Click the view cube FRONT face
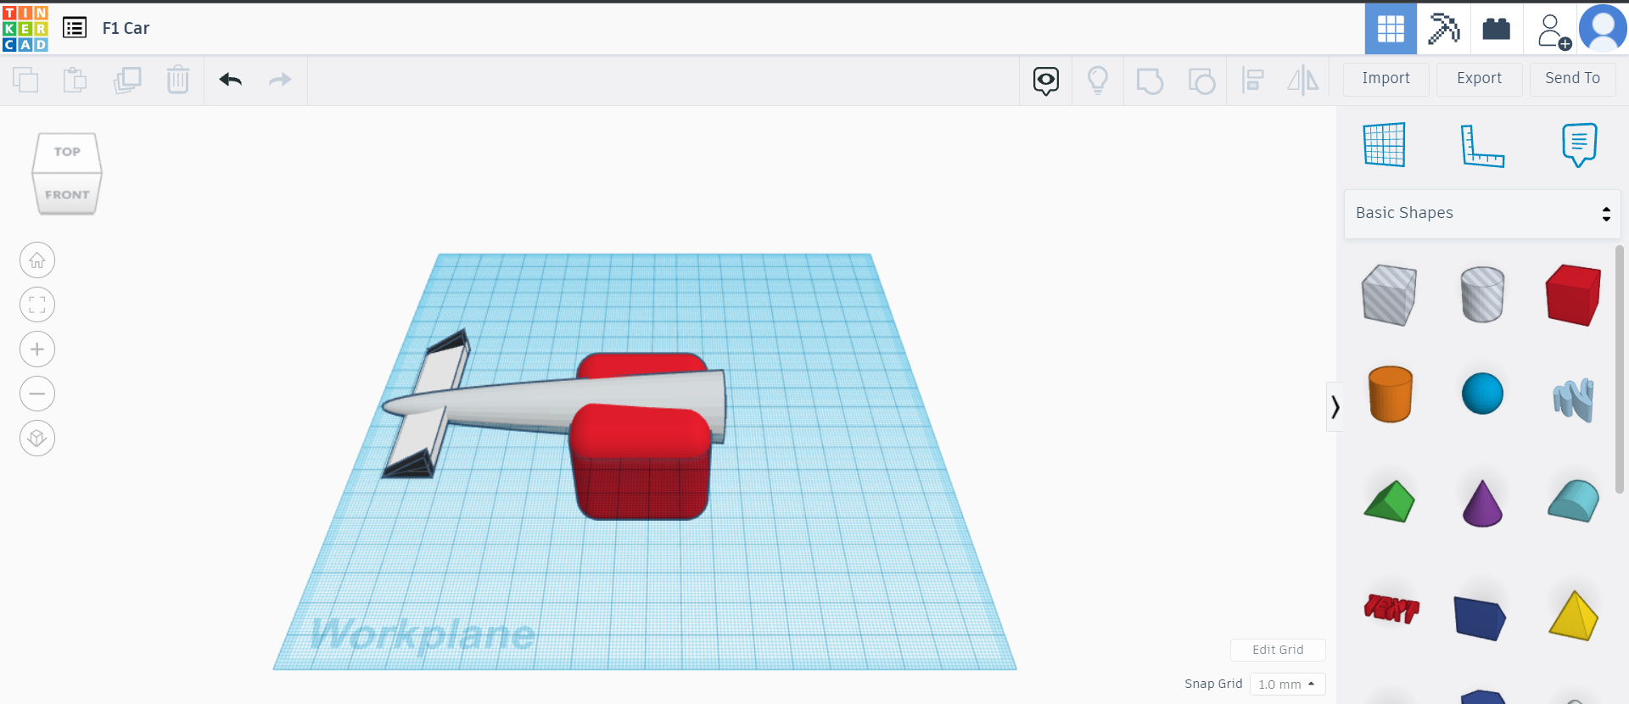This screenshot has width=1629, height=704. coord(67,194)
